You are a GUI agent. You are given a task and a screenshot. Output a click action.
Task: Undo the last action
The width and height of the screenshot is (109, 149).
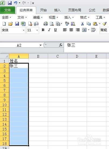(15, 3)
